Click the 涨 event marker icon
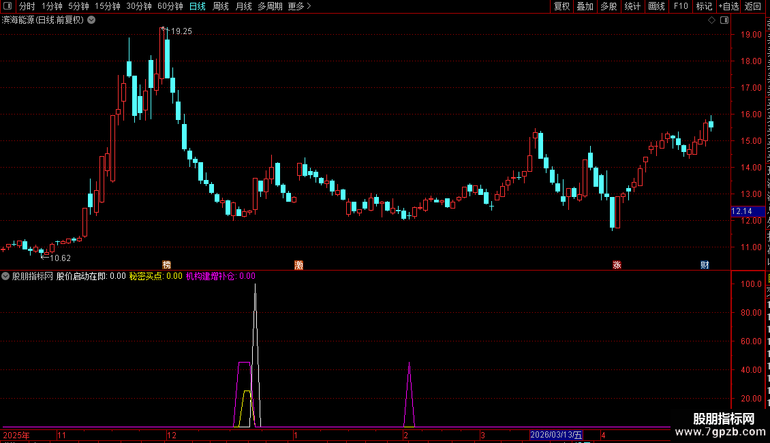The width and height of the screenshot is (770, 443). tap(617, 264)
